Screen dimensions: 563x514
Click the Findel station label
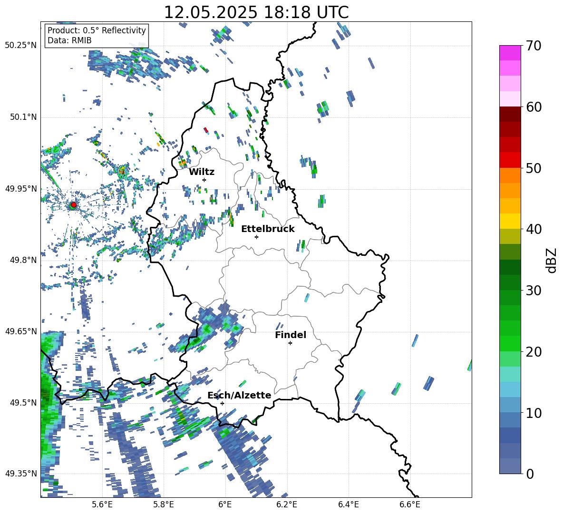[x=291, y=335]
